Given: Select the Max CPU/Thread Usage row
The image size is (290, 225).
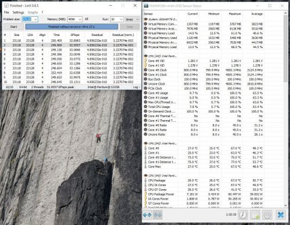Looking at the screenshot, I should click(x=204, y=102).
